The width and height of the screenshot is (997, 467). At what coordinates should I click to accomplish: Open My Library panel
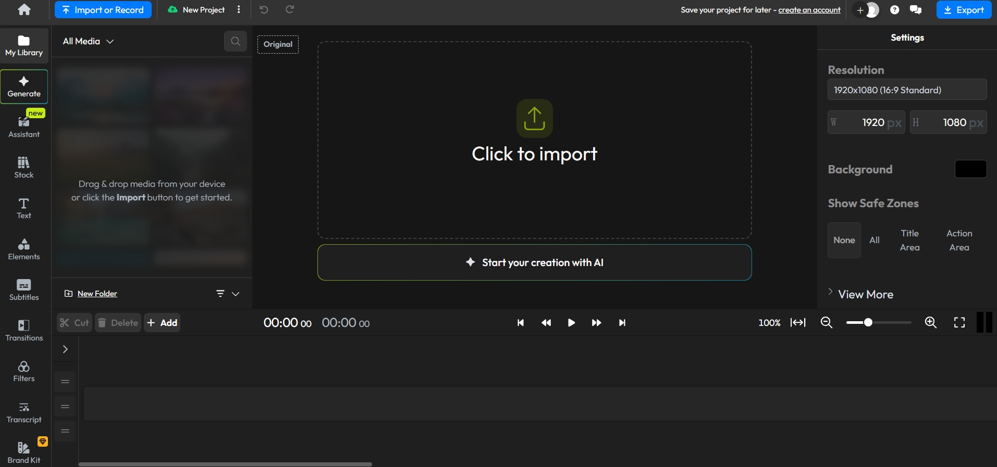(x=24, y=46)
